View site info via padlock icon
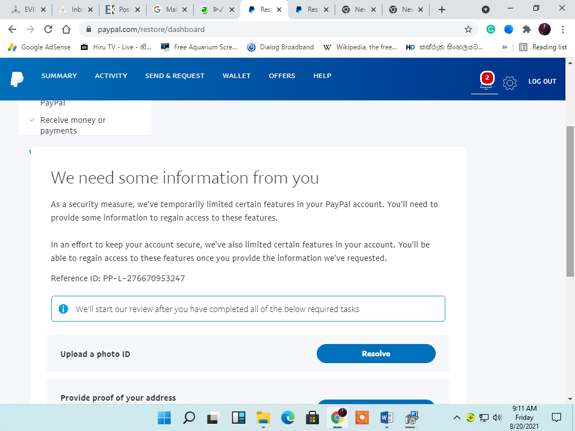Screen dimensions: 575x431 point(88,29)
